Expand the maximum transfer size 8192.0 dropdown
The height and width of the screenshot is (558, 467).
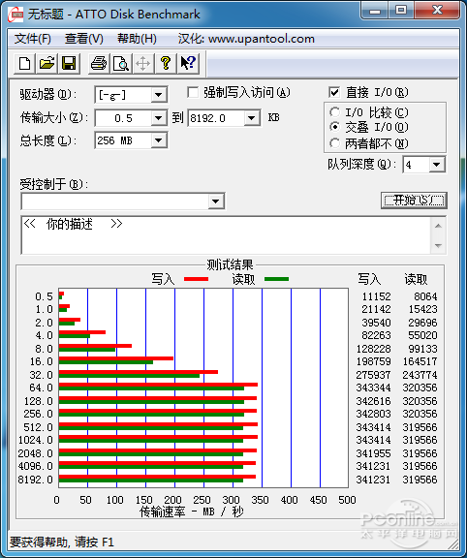coord(252,118)
